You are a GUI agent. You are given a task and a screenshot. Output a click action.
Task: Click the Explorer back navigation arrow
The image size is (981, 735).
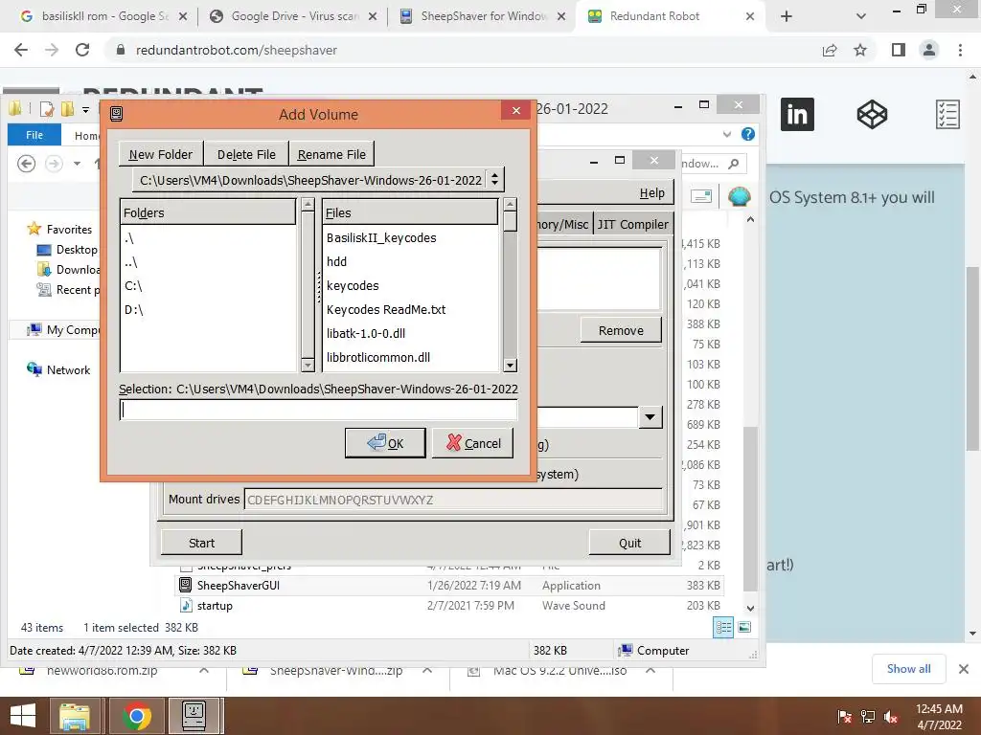[26, 164]
